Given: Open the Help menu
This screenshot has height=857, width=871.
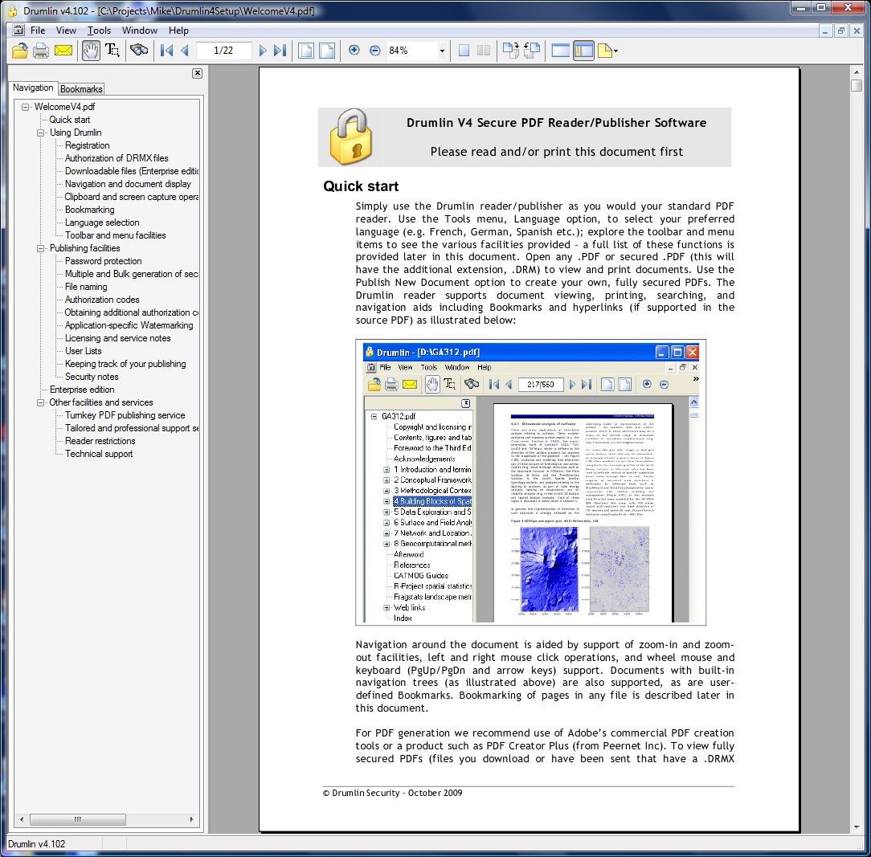Looking at the screenshot, I should [178, 31].
